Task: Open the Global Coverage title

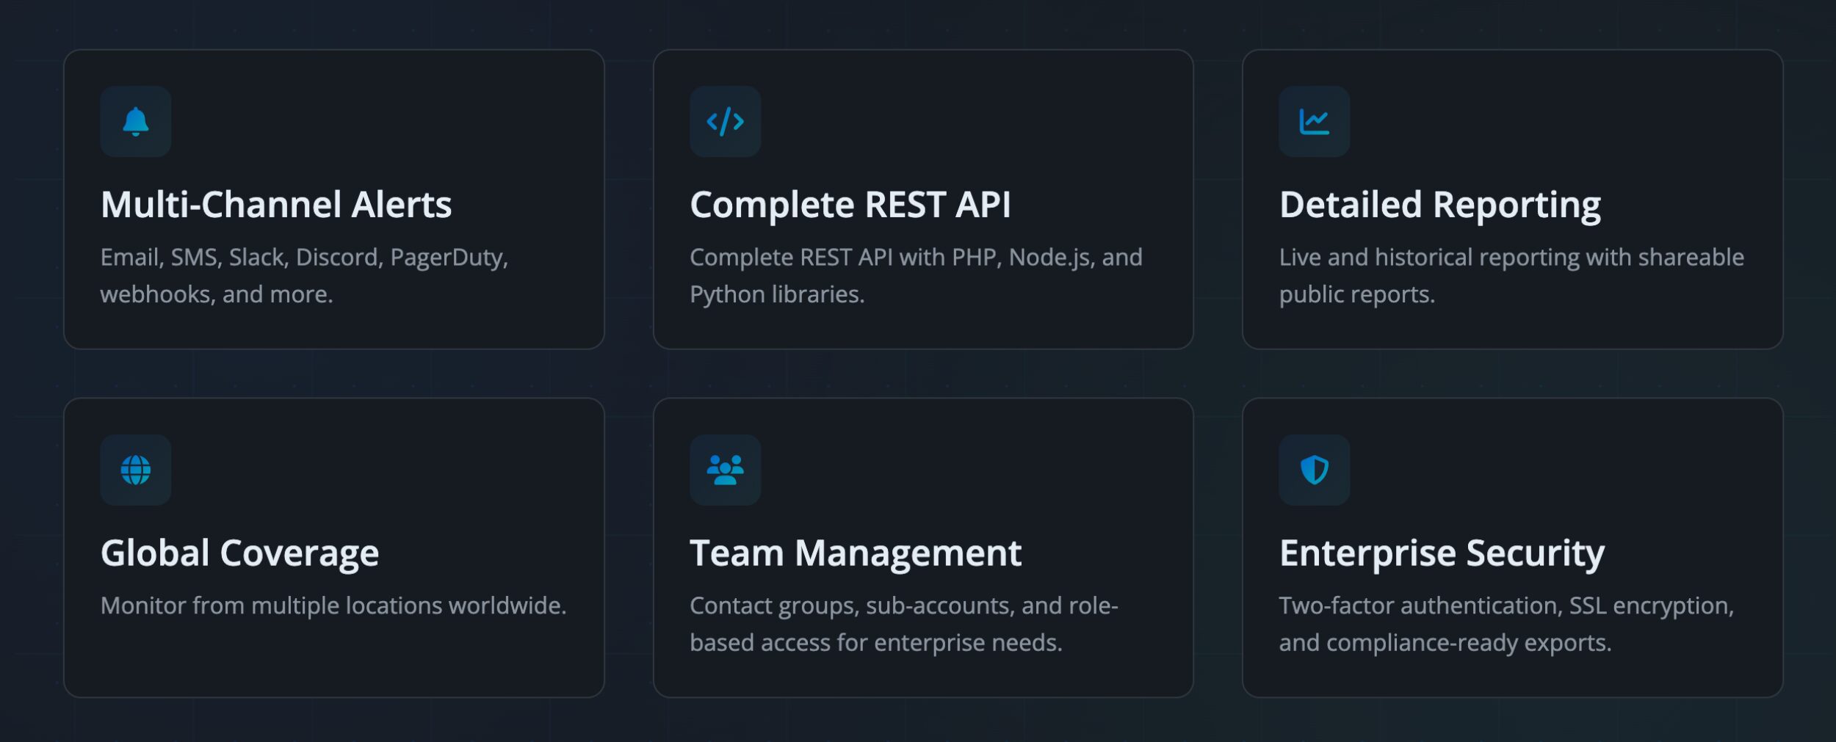Action: click(x=239, y=553)
